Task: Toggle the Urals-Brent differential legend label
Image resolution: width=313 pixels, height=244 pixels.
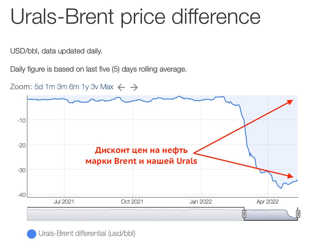Action: [x=87, y=234]
